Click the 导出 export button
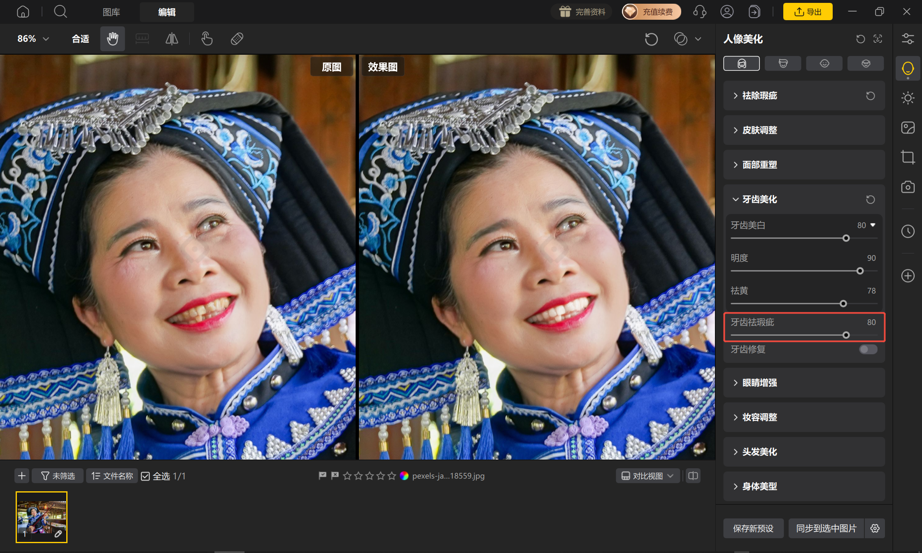Image resolution: width=922 pixels, height=553 pixels. tap(808, 12)
